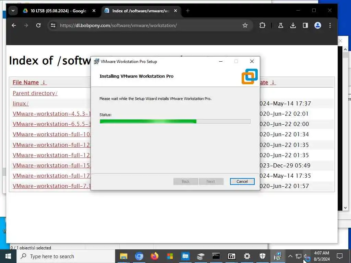Open the blue file manager taskbar icon

click(x=185, y=256)
